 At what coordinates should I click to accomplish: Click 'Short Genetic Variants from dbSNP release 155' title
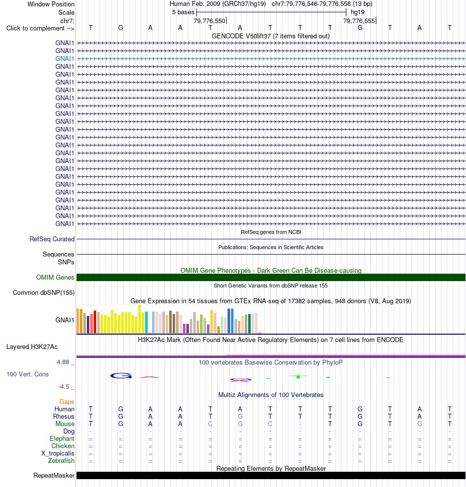click(271, 286)
